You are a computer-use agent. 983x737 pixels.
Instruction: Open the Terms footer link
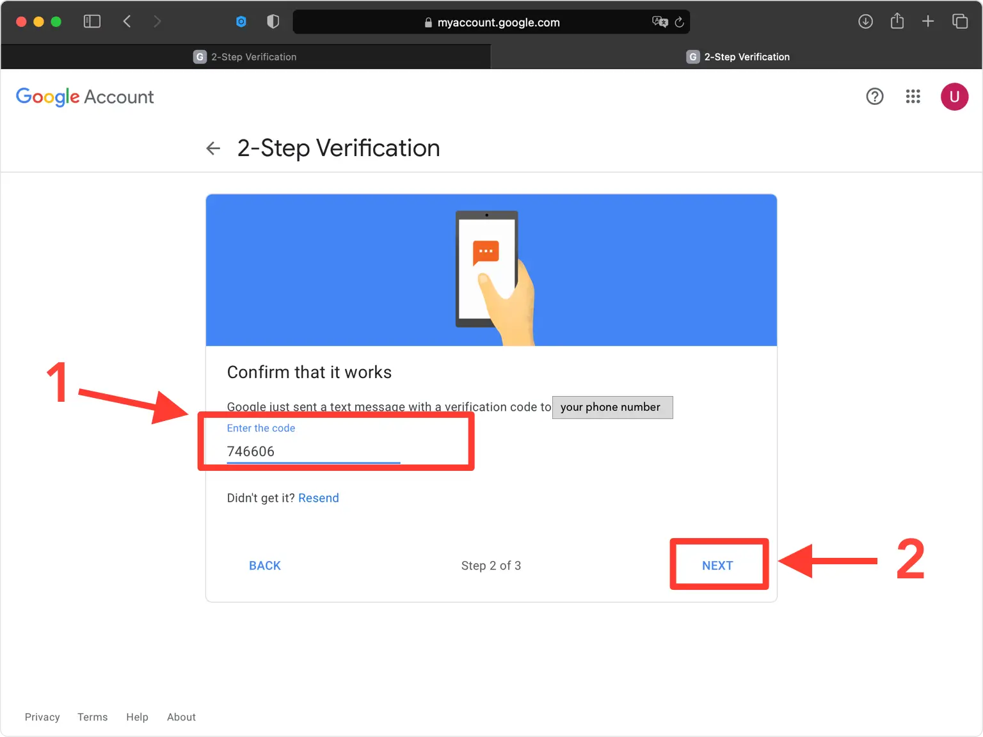(x=93, y=717)
